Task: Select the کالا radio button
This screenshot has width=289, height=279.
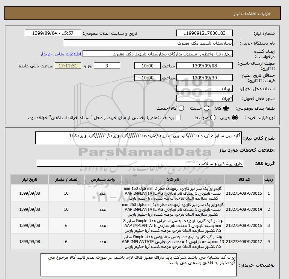Action: coord(226,108)
